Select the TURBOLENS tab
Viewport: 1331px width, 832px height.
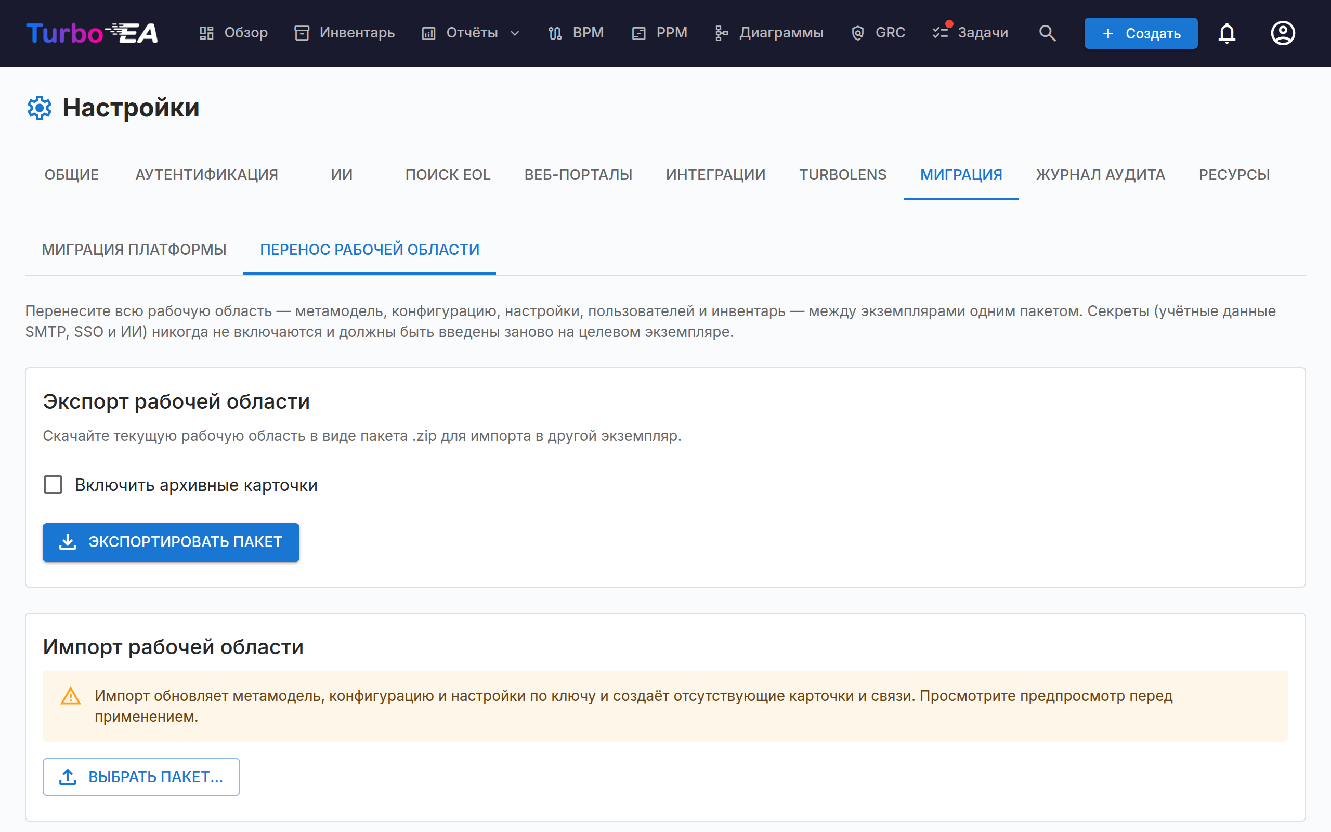click(843, 175)
